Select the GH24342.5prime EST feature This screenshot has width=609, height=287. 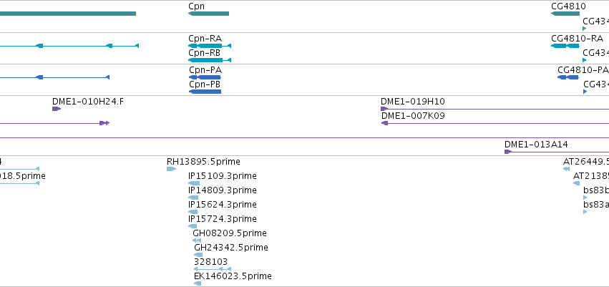click(198, 255)
